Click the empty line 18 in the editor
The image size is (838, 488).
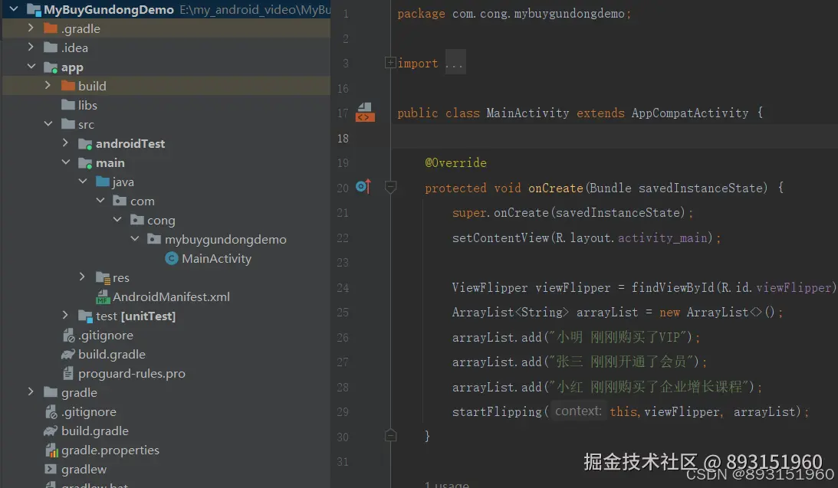(x=615, y=138)
